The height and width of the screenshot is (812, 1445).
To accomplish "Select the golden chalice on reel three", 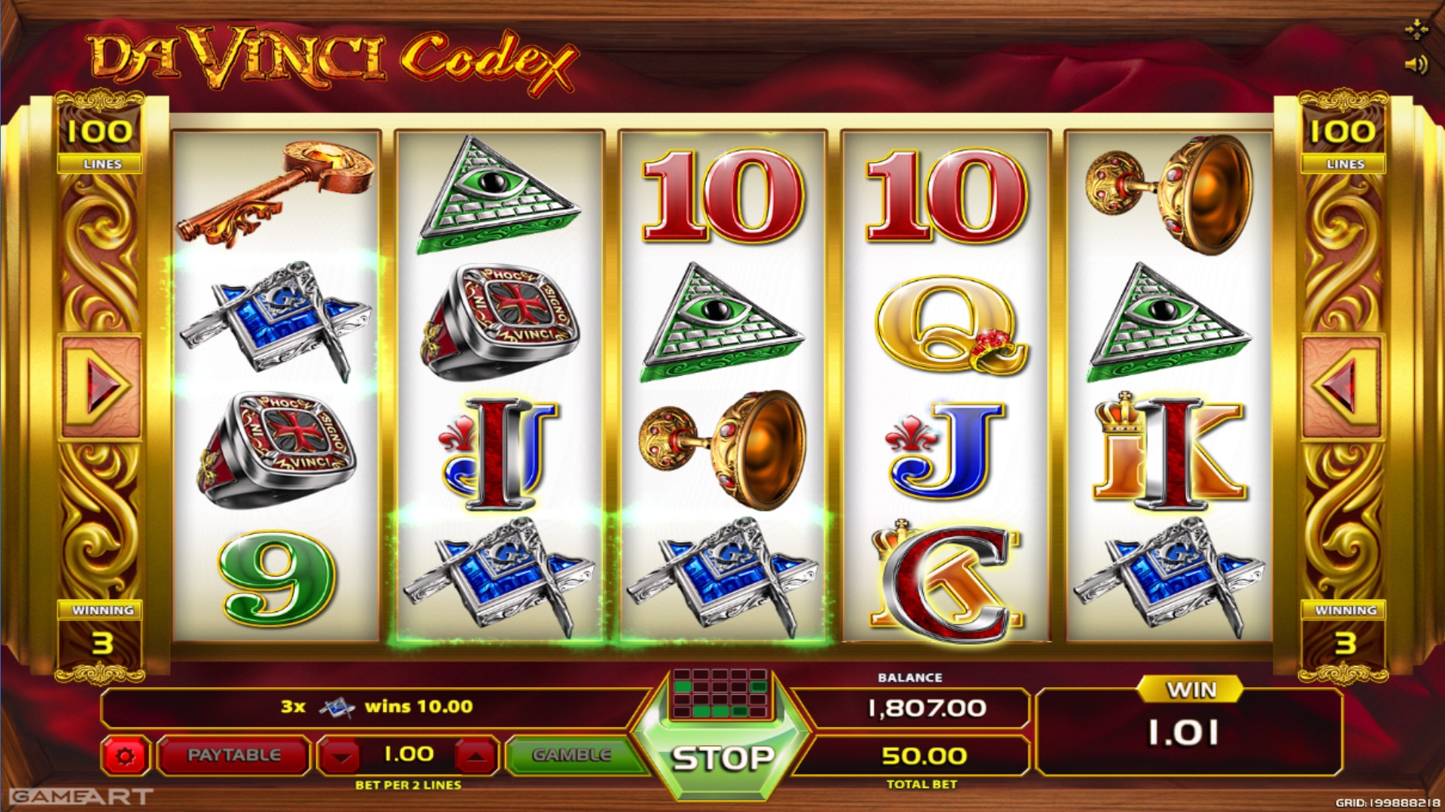I will click(x=722, y=450).
